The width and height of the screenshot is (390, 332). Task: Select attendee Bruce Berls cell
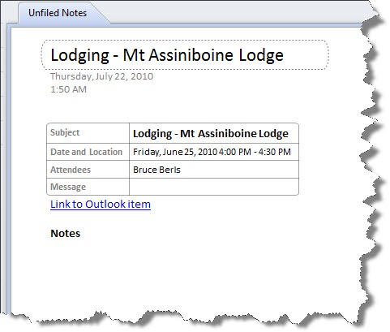(214, 170)
